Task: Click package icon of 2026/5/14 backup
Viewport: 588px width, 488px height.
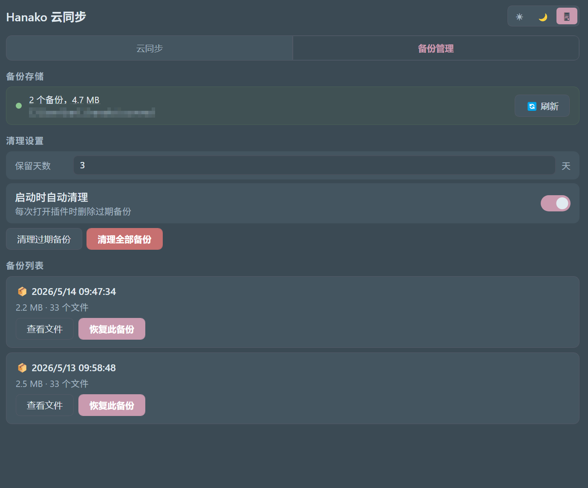Action: (22, 292)
